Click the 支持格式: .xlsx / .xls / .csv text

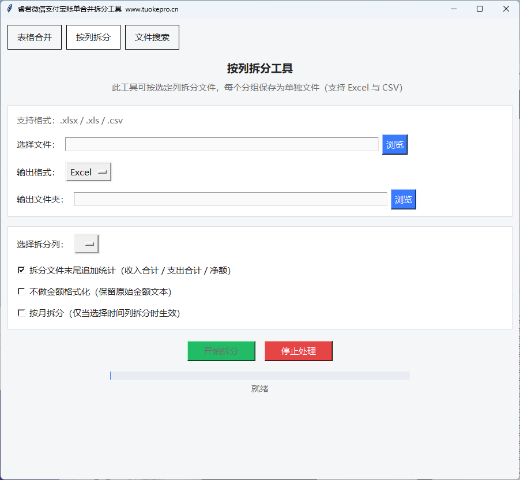coord(70,121)
